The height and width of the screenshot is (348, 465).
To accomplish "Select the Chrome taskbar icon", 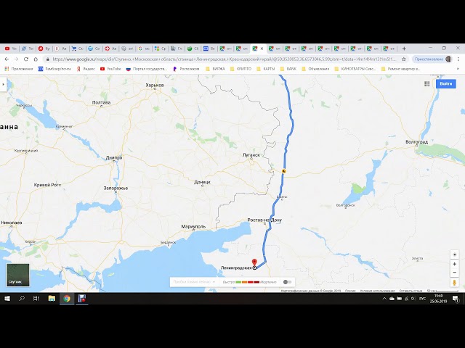I will pos(67,299).
